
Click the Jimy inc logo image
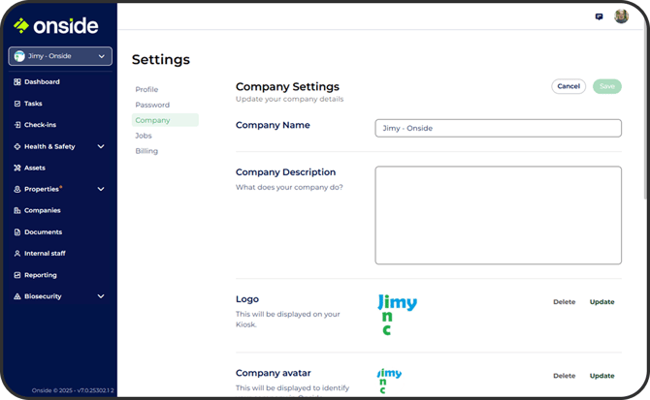pos(397,315)
